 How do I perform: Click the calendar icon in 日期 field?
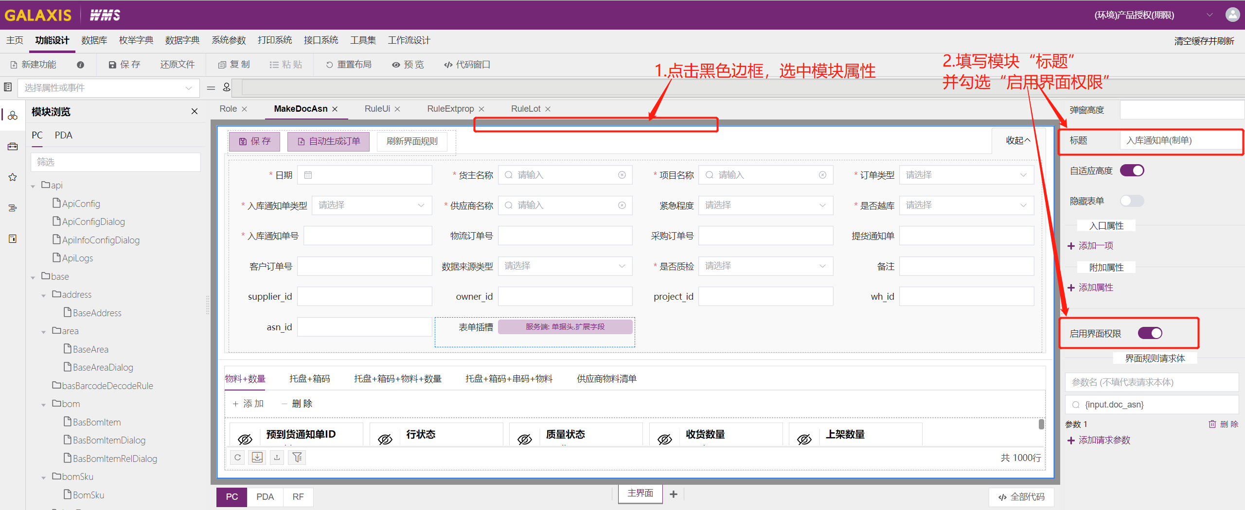(x=308, y=175)
